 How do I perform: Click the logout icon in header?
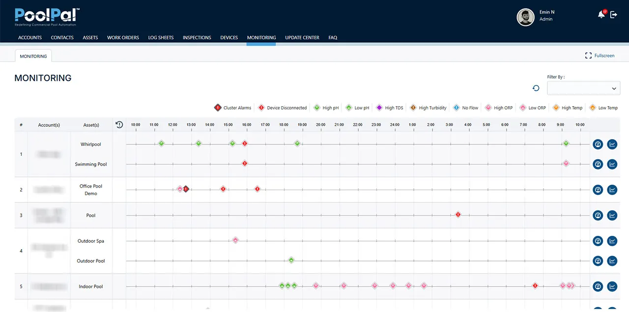pyautogui.click(x=614, y=15)
